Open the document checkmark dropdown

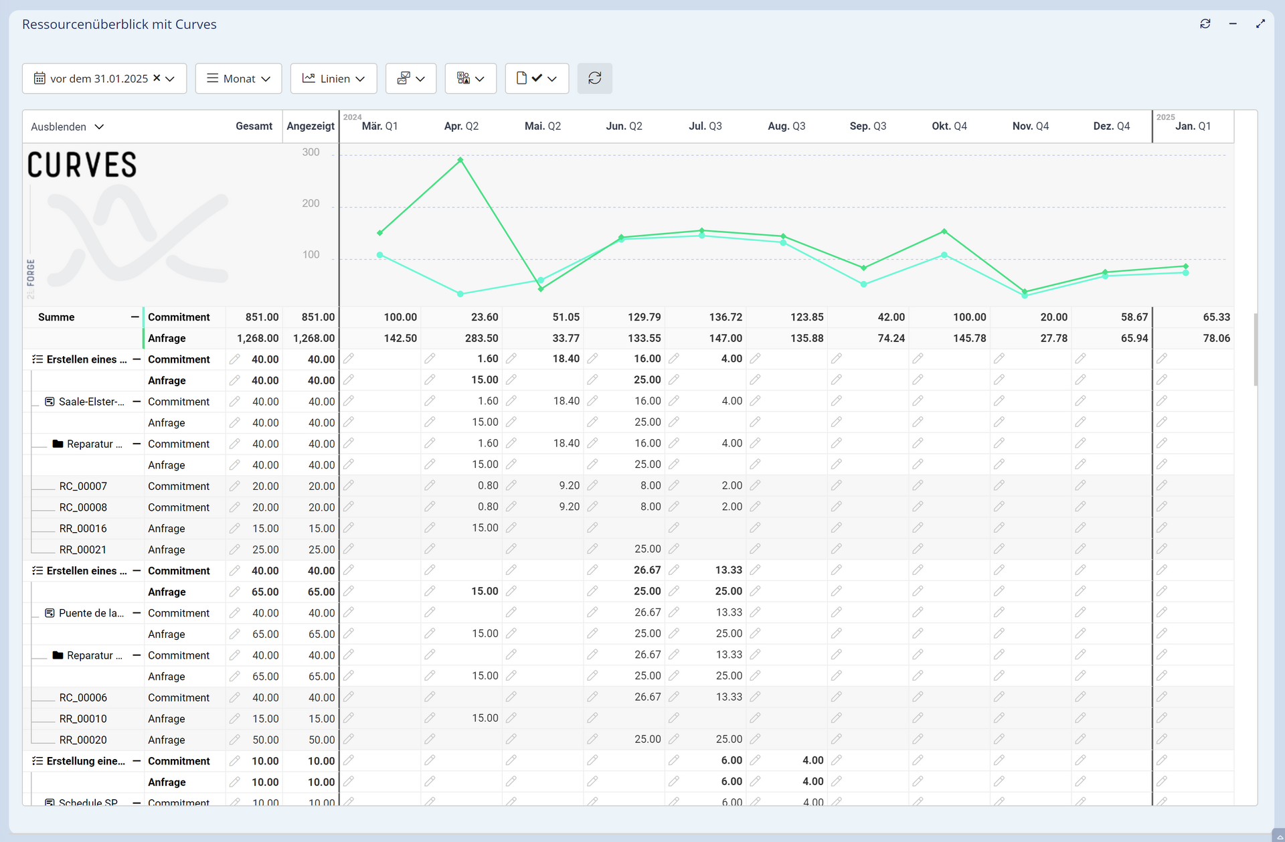pyautogui.click(x=536, y=78)
